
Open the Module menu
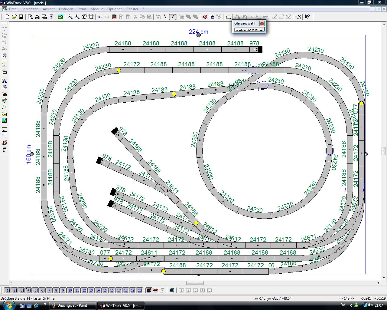pos(97,9)
